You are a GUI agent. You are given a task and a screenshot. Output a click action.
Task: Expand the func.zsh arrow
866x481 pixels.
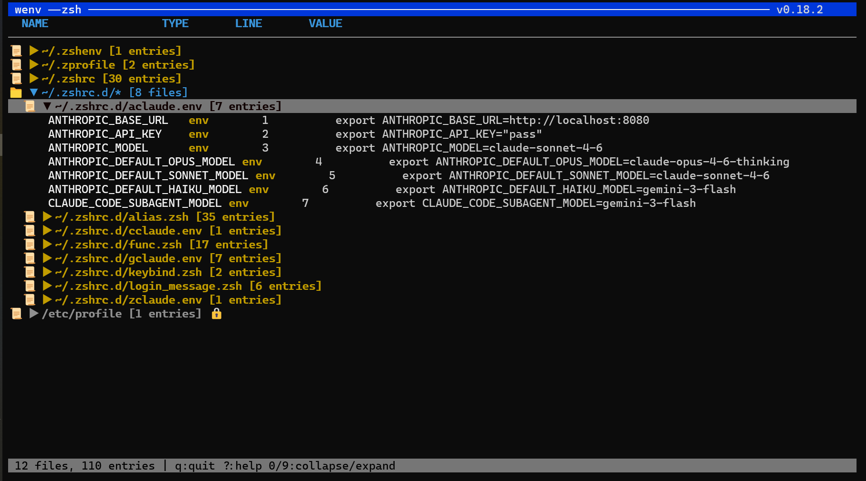tap(47, 244)
